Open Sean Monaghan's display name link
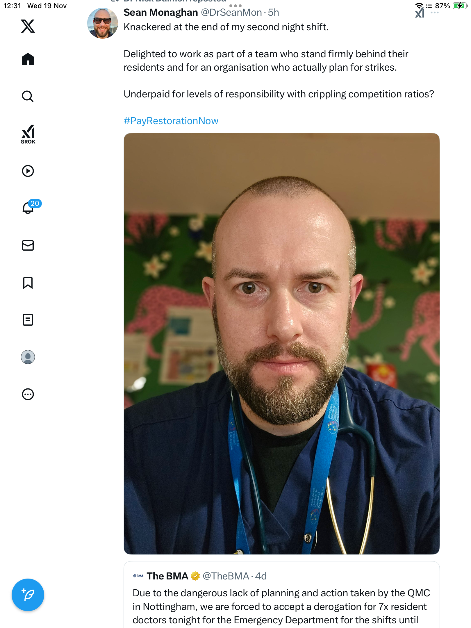The width and height of the screenshot is (471, 628). (161, 13)
